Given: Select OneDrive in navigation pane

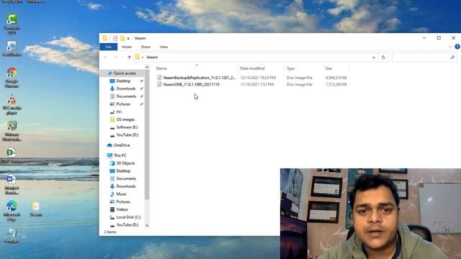Looking at the screenshot, I should click(122, 145).
